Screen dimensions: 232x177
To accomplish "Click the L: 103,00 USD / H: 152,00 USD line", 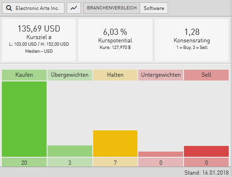I will pos(39,44).
